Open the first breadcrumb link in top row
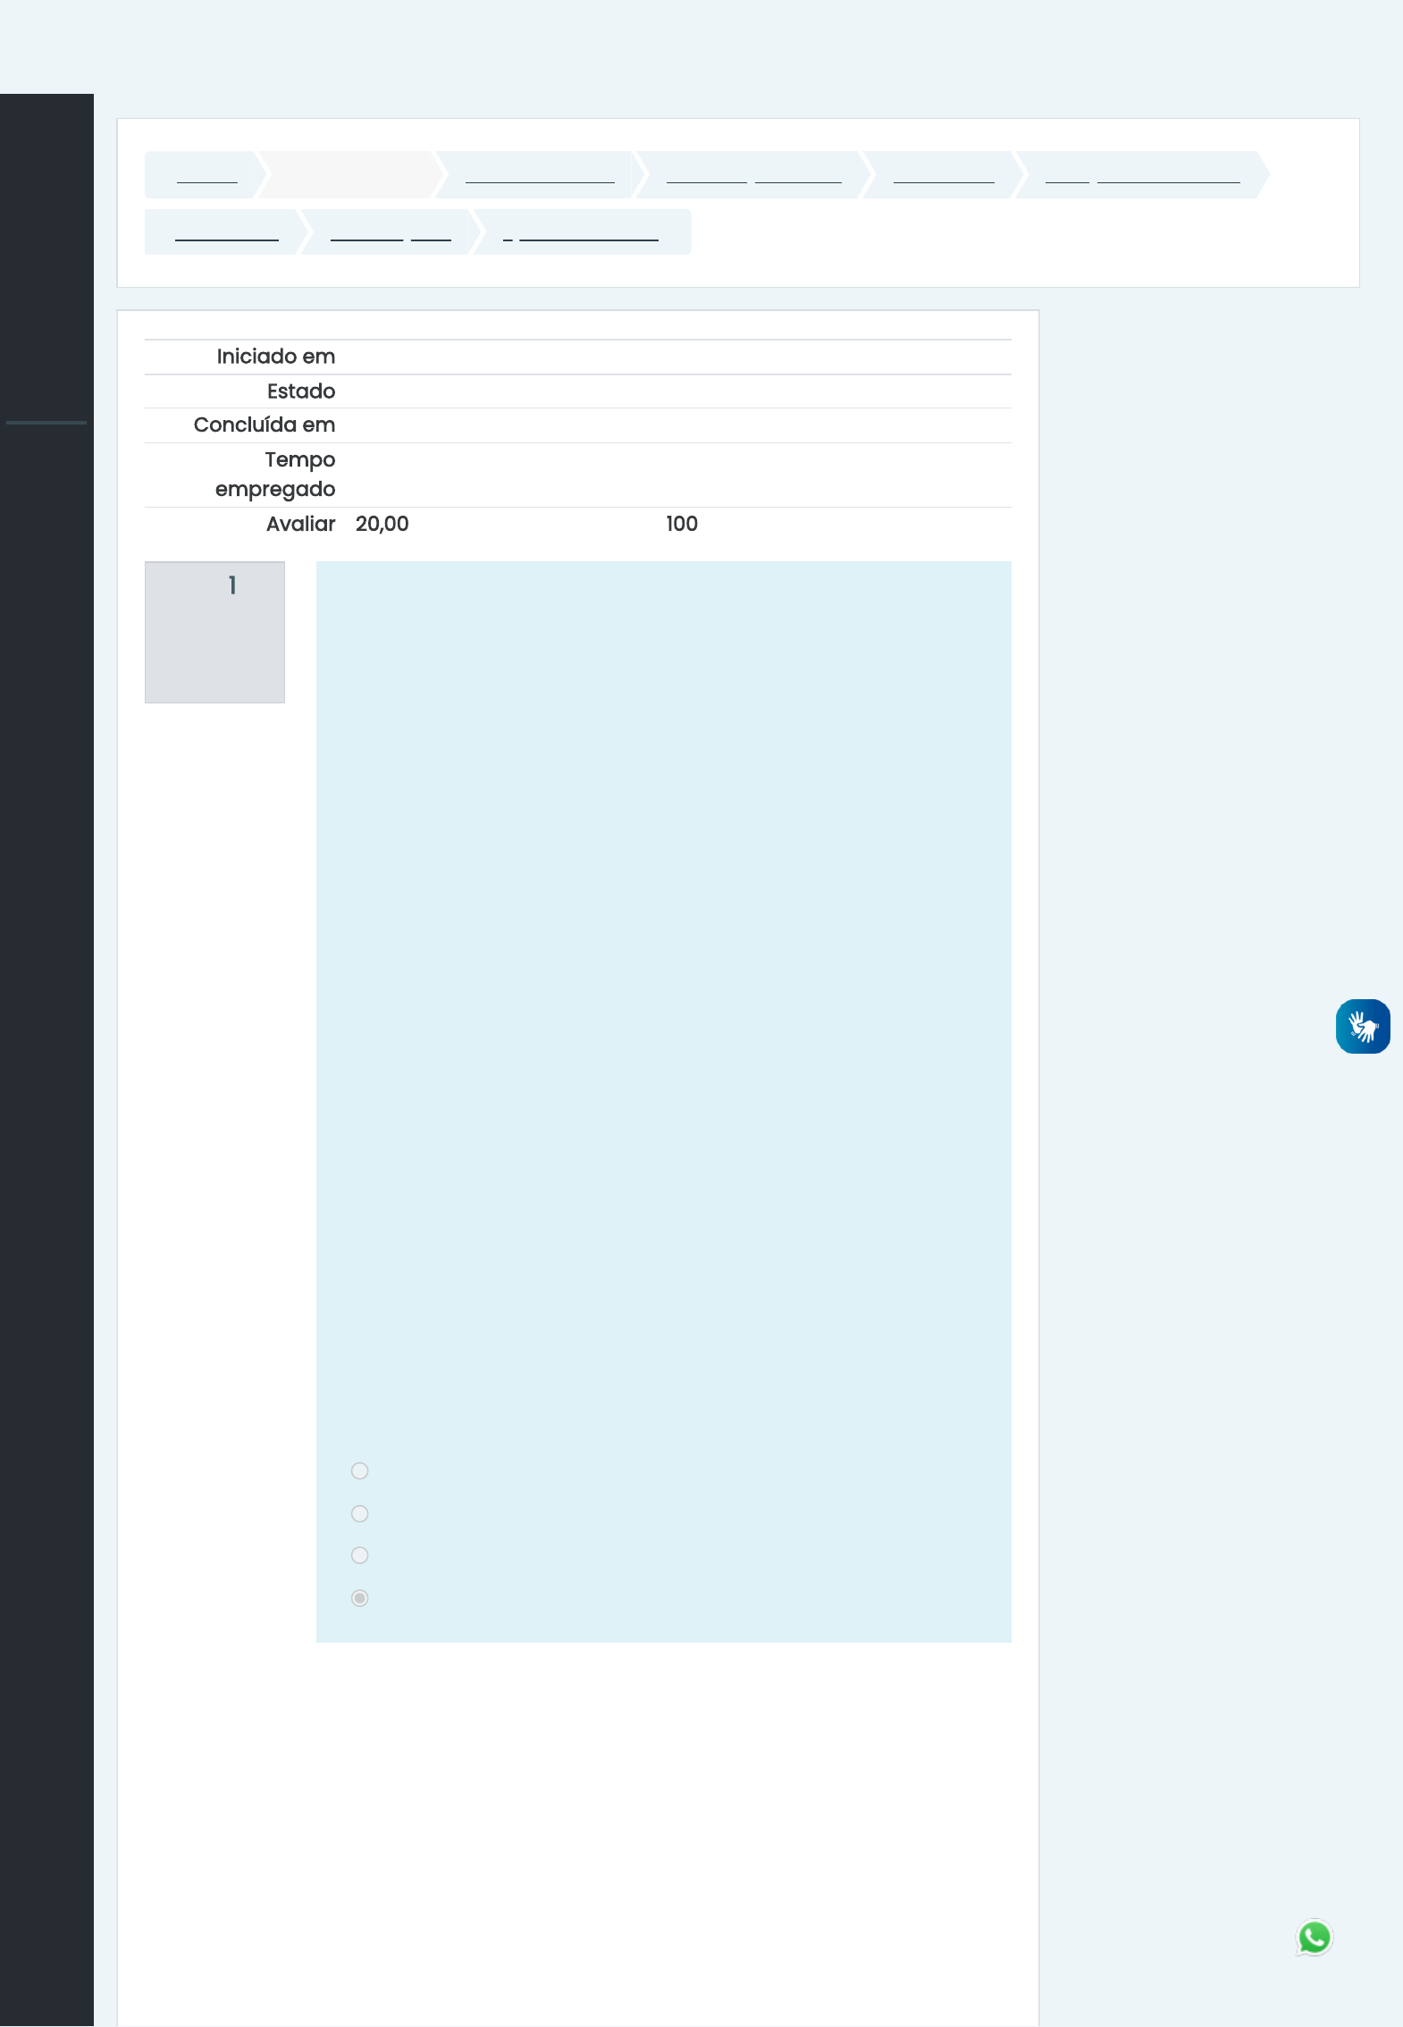Viewport: 1403px width, 2027px height. [x=206, y=175]
